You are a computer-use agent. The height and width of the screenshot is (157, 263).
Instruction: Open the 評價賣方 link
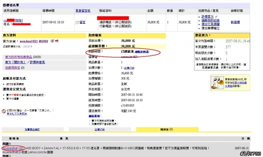pos(208,17)
